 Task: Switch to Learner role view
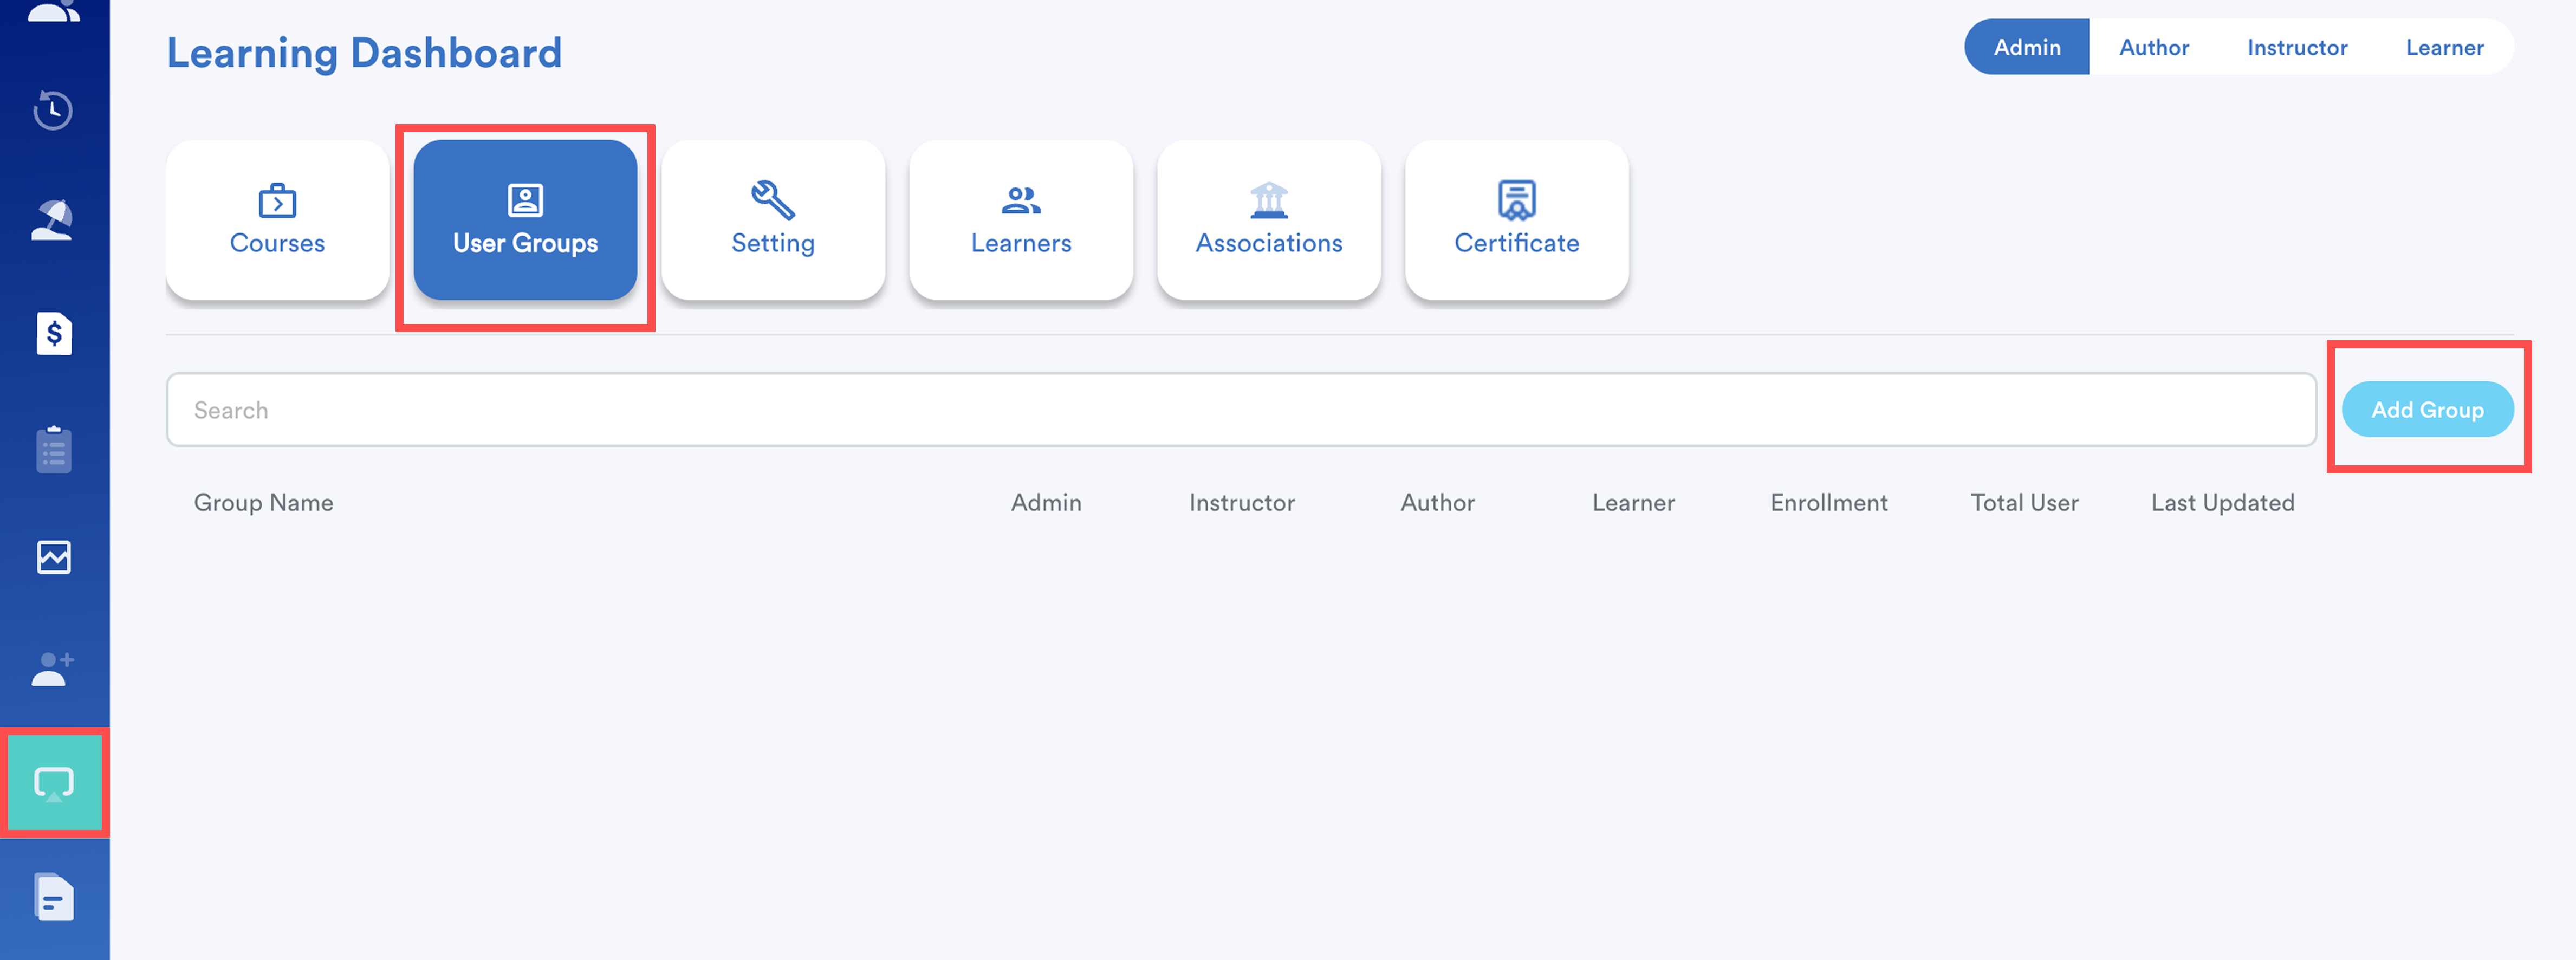click(x=2443, y=47)
